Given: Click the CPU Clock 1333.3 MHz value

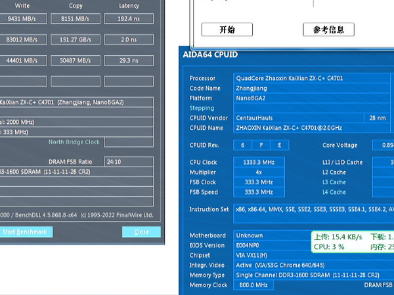Looking at the screenshot, I should point(259,163).
